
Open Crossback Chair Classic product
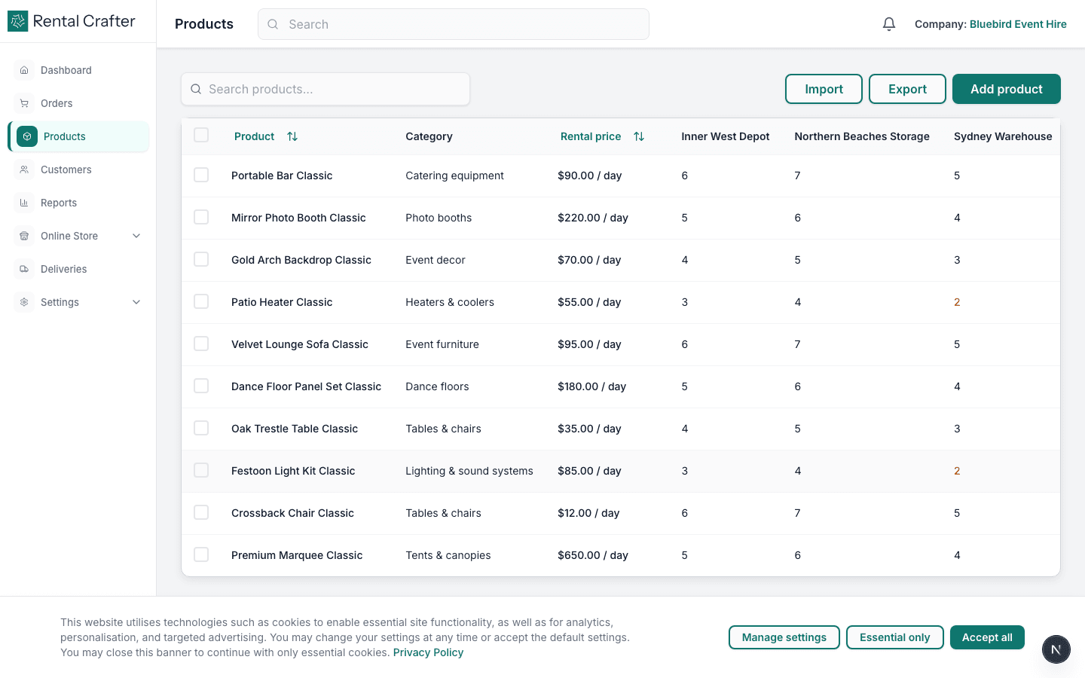point(292,513)
